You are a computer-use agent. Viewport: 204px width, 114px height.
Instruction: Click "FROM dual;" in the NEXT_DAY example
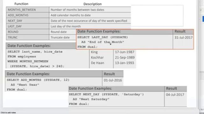click(x=79, y=104)
